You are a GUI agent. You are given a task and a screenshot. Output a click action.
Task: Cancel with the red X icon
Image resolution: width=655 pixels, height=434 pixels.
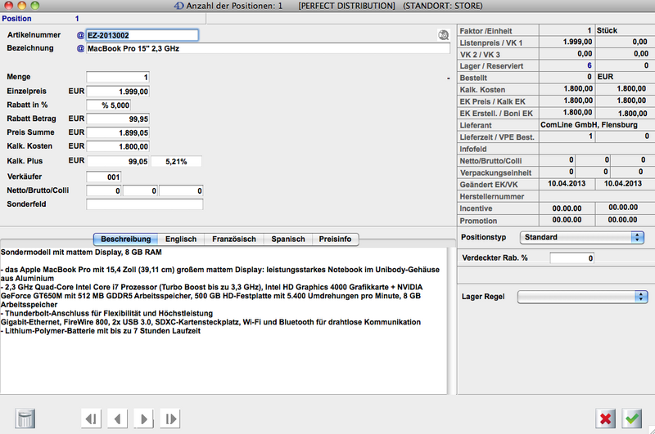(x=606, y=418)
